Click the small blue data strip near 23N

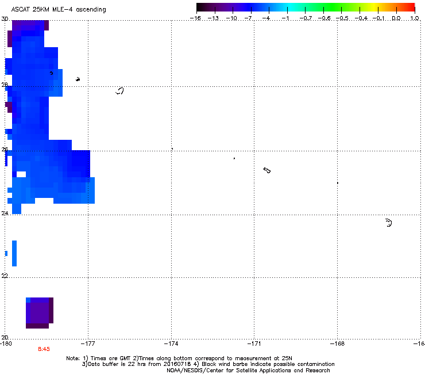tap(14, 253)
